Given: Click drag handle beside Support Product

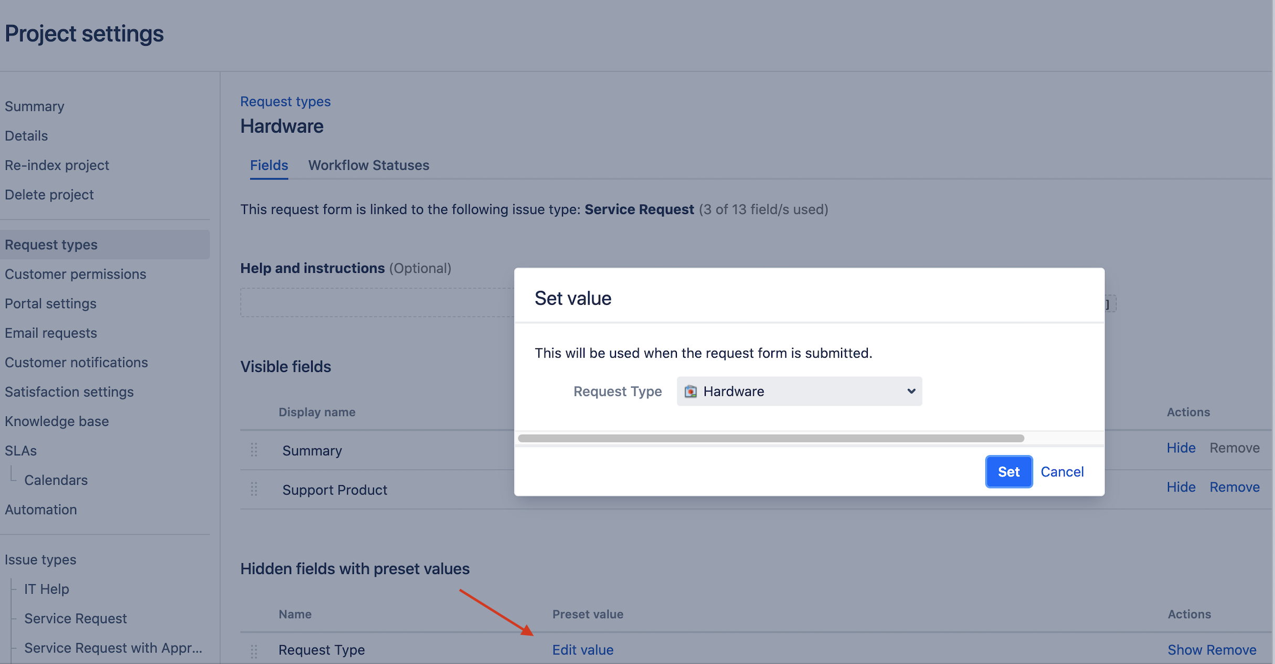Looking at the screenshot, I should point(254,489).
